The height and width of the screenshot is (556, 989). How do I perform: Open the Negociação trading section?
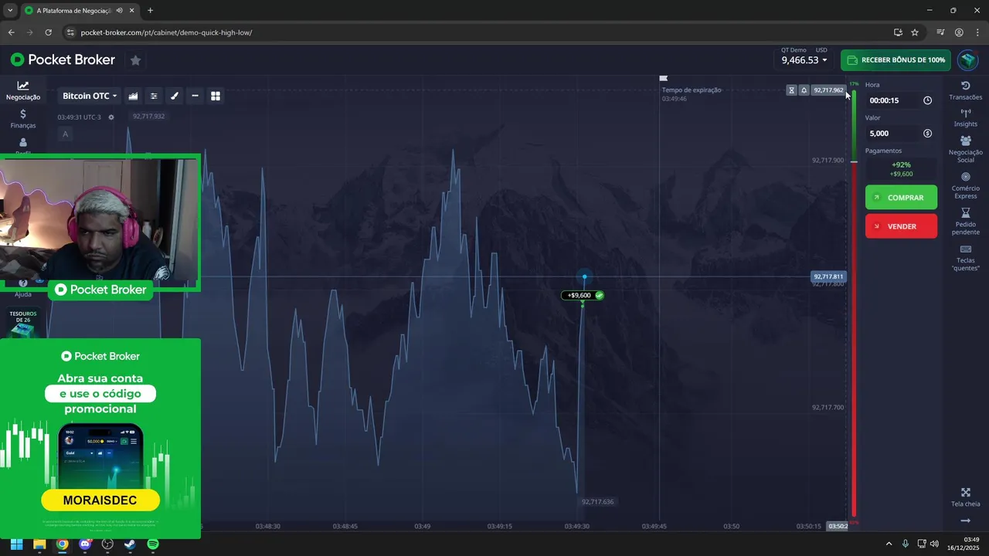[x=23, y=90]
